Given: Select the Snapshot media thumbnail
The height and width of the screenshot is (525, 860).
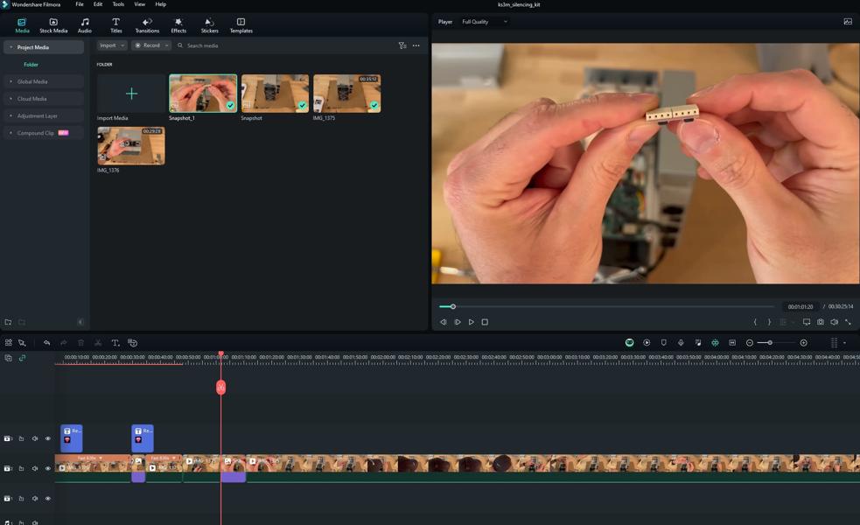Looking at the screenshot, I should pyautogui.click(x=275, y=94).
